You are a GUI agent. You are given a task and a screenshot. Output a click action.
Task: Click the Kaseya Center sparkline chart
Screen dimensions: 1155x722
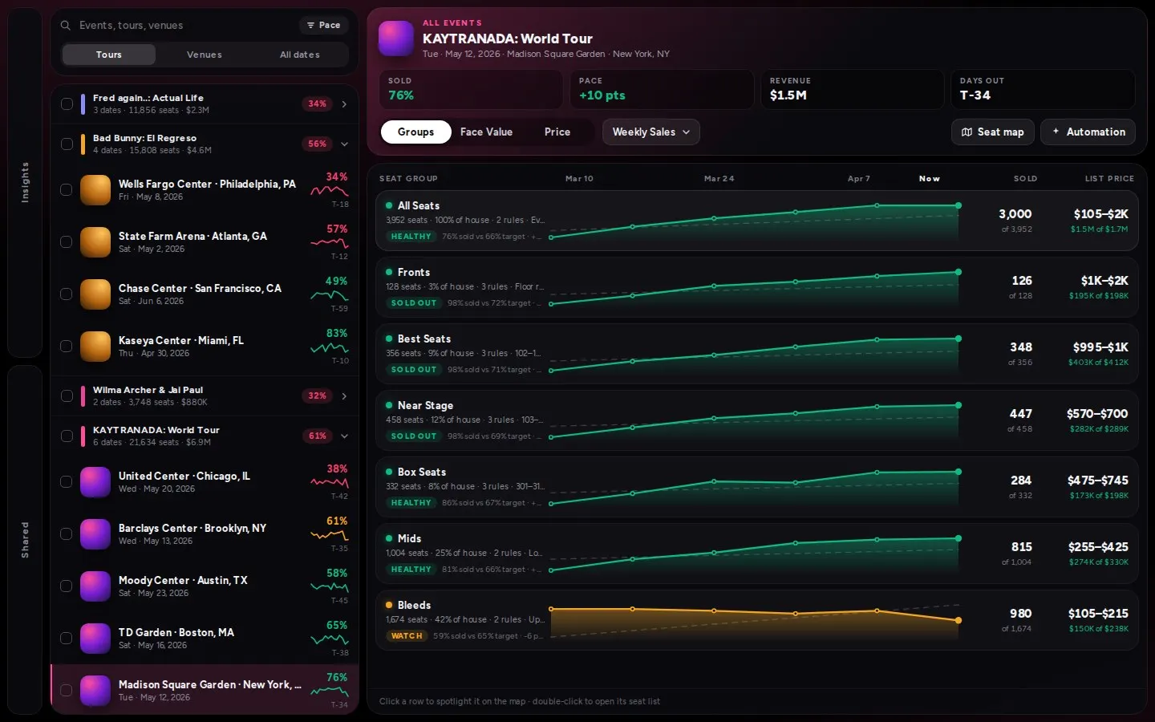point(330,347)
